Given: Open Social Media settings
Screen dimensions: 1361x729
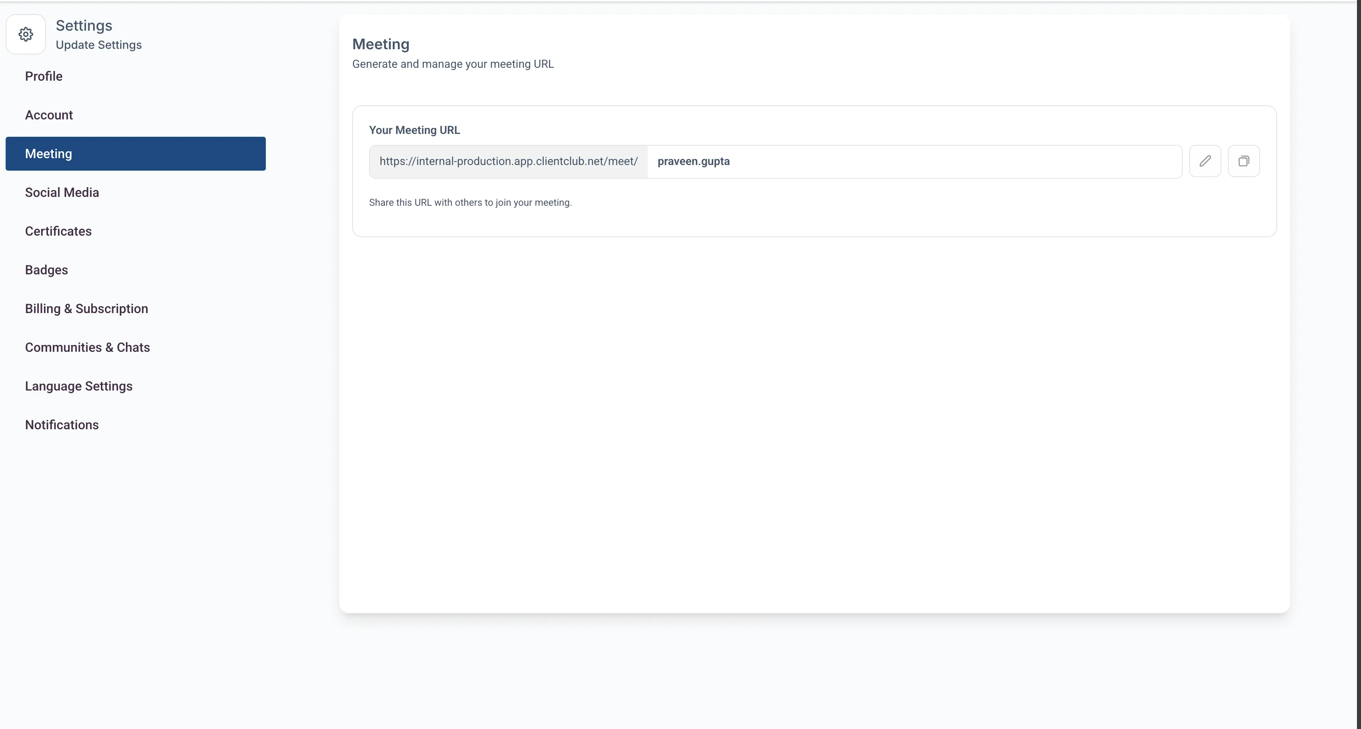Looking at the screenshot, I should [62, 192].
